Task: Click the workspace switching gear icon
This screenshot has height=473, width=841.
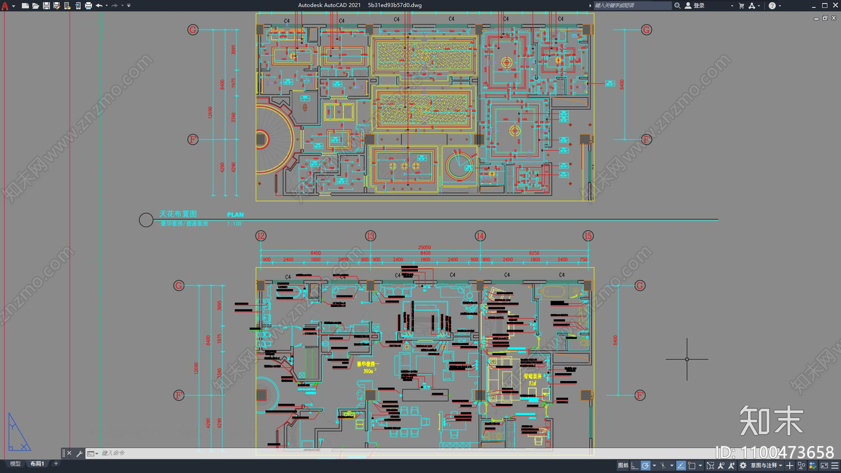Action: tap(743, 466)
